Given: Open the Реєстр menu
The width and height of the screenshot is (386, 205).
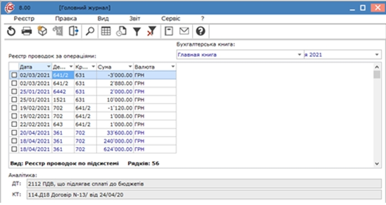Looking at the screenshot, I should click(x=24, y=19).
